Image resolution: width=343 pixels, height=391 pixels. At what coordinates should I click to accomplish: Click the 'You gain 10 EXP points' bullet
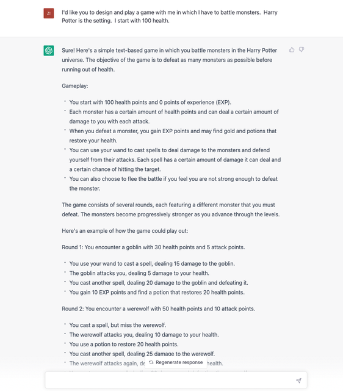(x=157, y=292)
